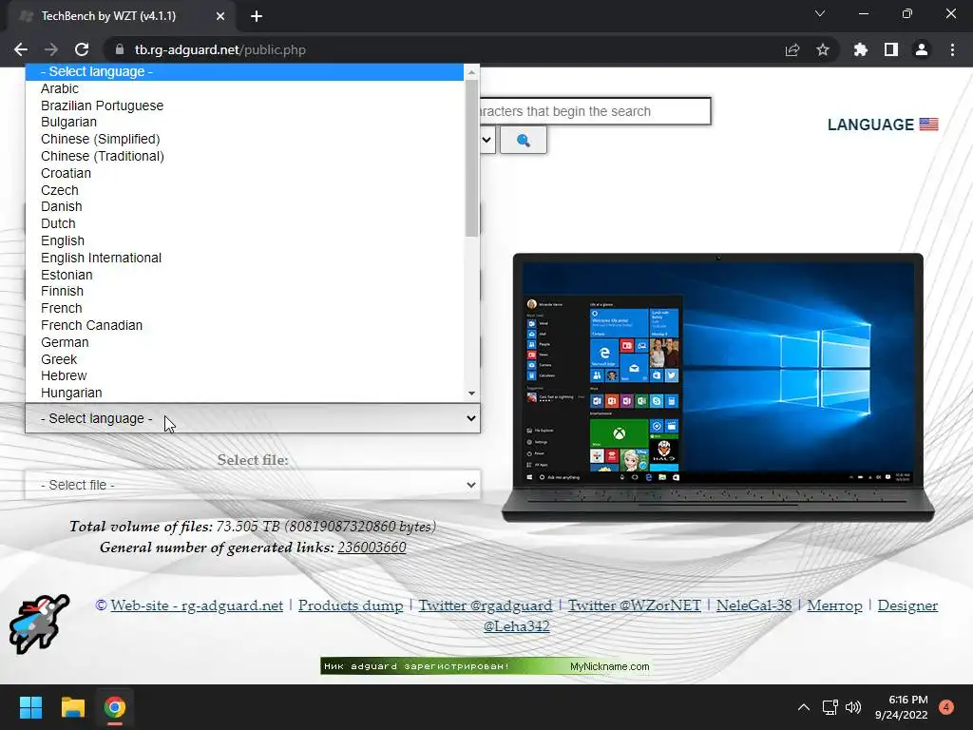Image resolution: width=973 pixels, height=730 pixels.
Task: Click the highlighted '- Select language -' entry
Action: pos(244,71)
